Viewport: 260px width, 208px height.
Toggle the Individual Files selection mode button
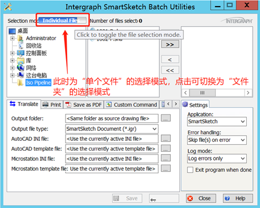tap(62, 20)
